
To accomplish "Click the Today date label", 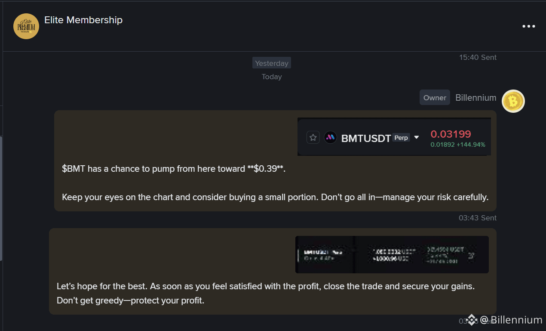I will 272,77.
